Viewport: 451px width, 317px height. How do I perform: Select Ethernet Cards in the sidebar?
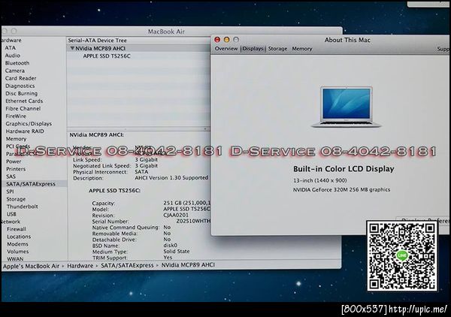(24, 101)
